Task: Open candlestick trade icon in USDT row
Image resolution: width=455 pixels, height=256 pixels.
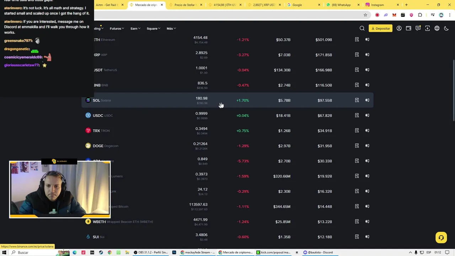Action: pos(367,70)
